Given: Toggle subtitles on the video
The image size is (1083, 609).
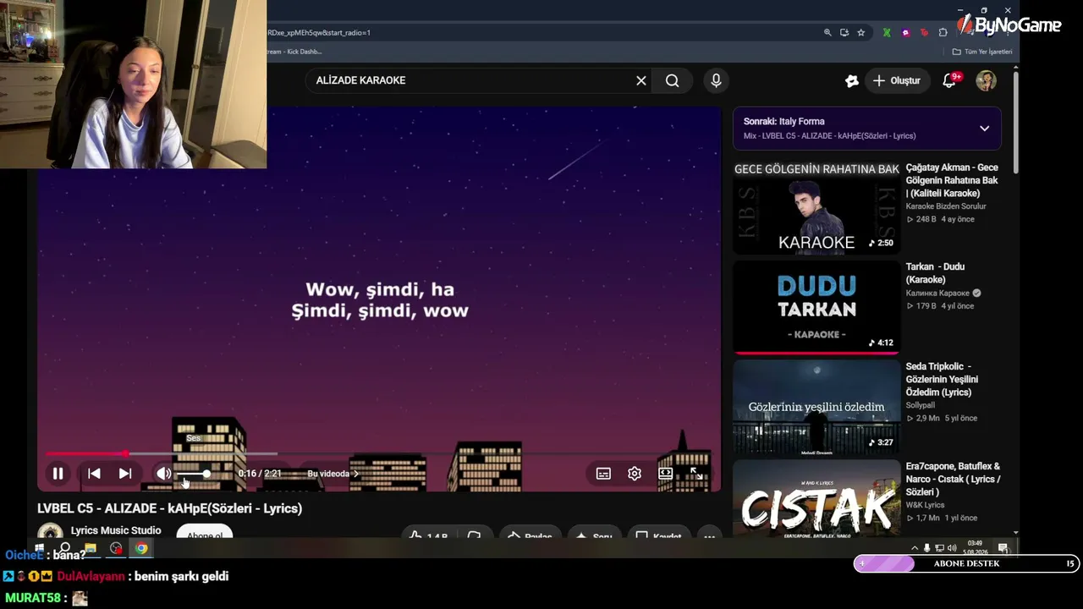Looking at the screenshot, I should (x=603, y=474).
